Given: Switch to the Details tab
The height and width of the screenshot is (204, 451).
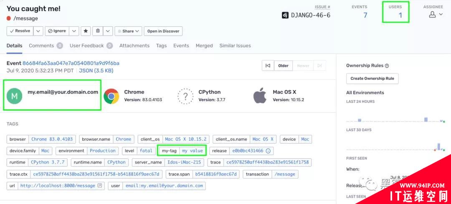Looking at the screenshot, I should click(x=14, y=46).
